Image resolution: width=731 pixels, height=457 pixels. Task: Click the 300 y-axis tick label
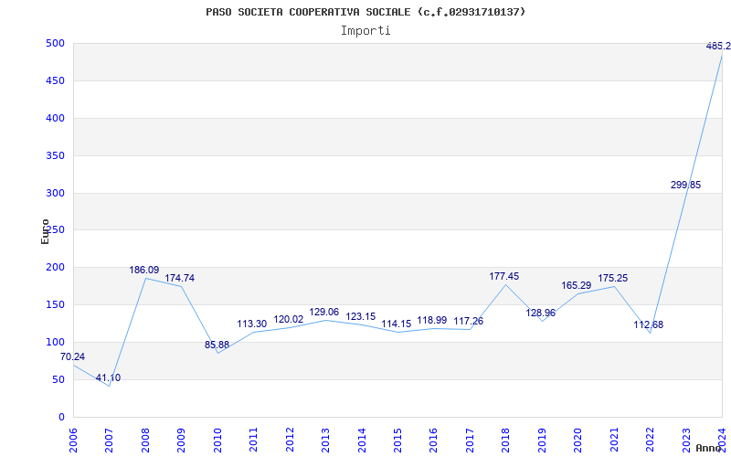[55, 193]
